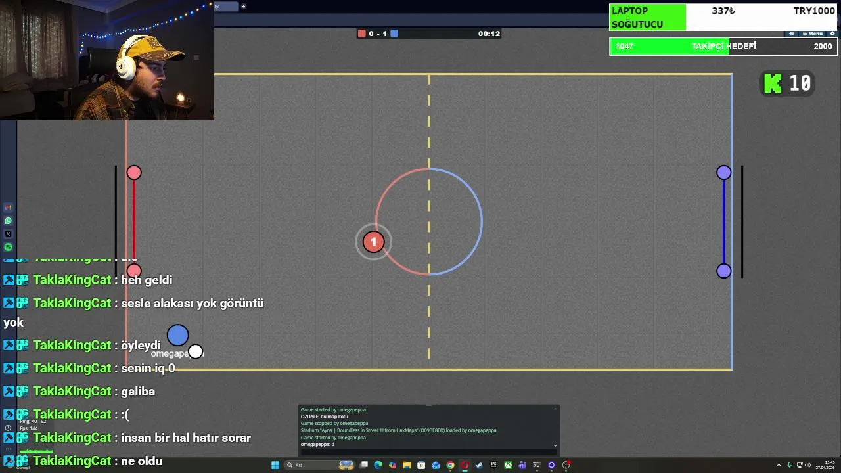Open the three-dot more options in the Opera sidebar
Screen dimensions: 841x473
(8, 449)
